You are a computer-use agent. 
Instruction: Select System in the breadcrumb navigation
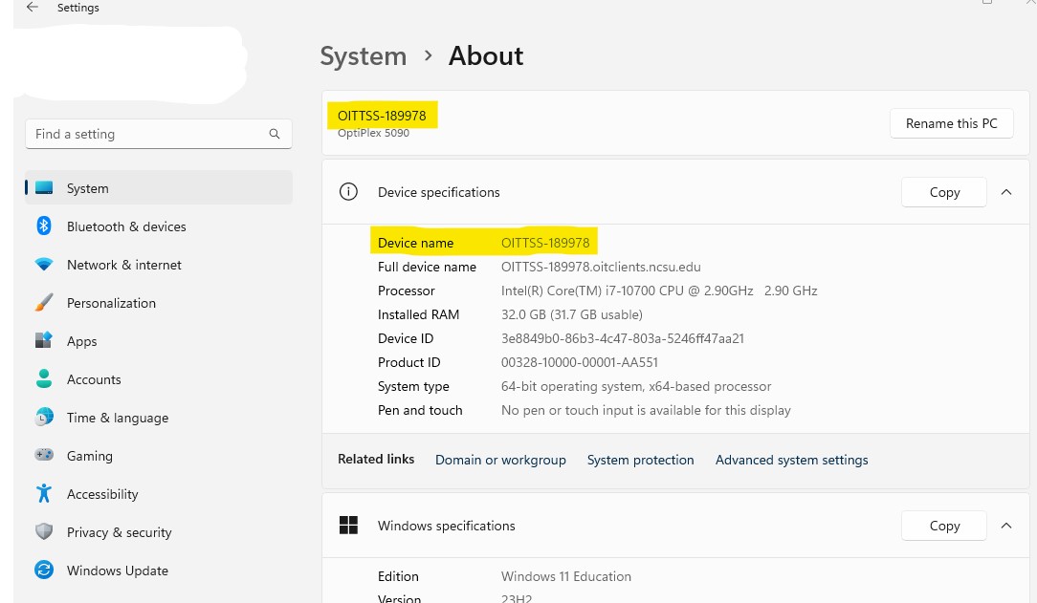364,56
